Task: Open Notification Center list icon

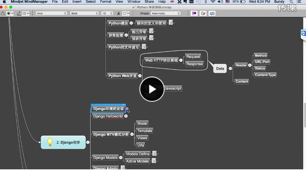Action: [299, 2]
